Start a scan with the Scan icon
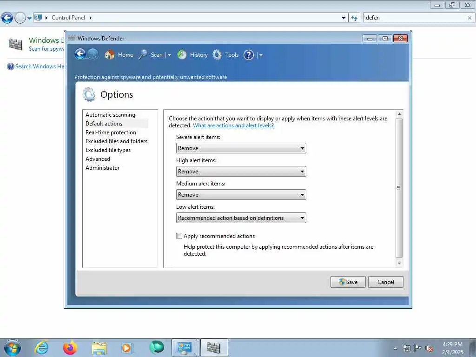The width and height of the screenshot is (476, 357). pyautogui.click(x=151, y=55)
